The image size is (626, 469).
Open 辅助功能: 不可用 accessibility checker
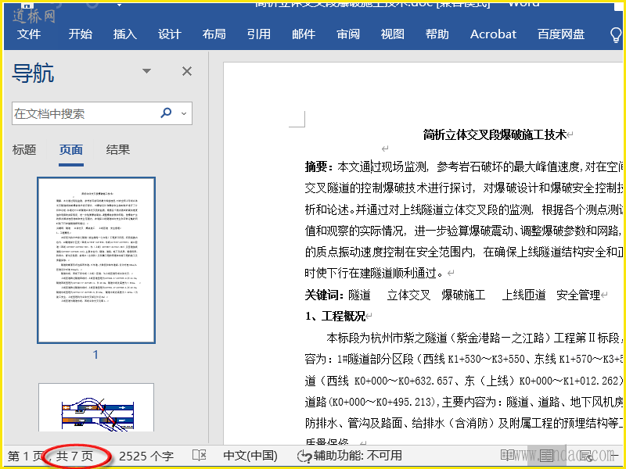(x=350, y=456)
